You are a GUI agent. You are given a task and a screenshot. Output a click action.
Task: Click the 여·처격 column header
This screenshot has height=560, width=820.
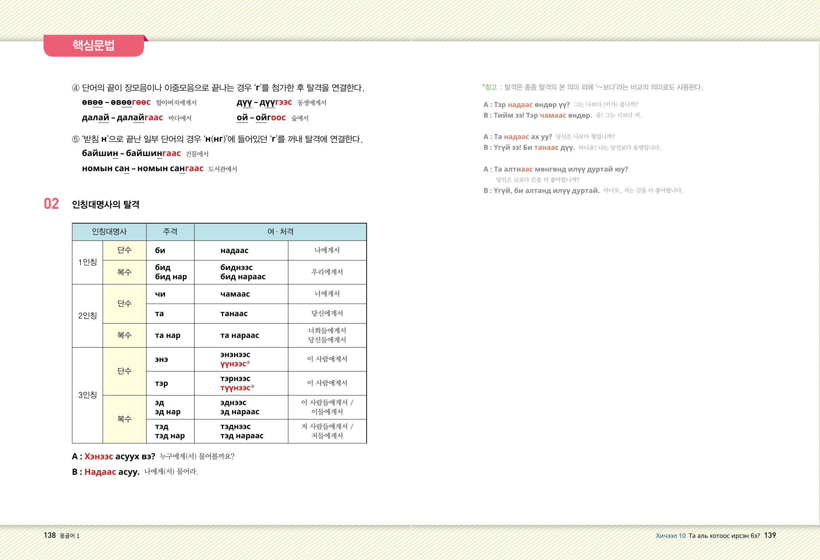point(280,232)
